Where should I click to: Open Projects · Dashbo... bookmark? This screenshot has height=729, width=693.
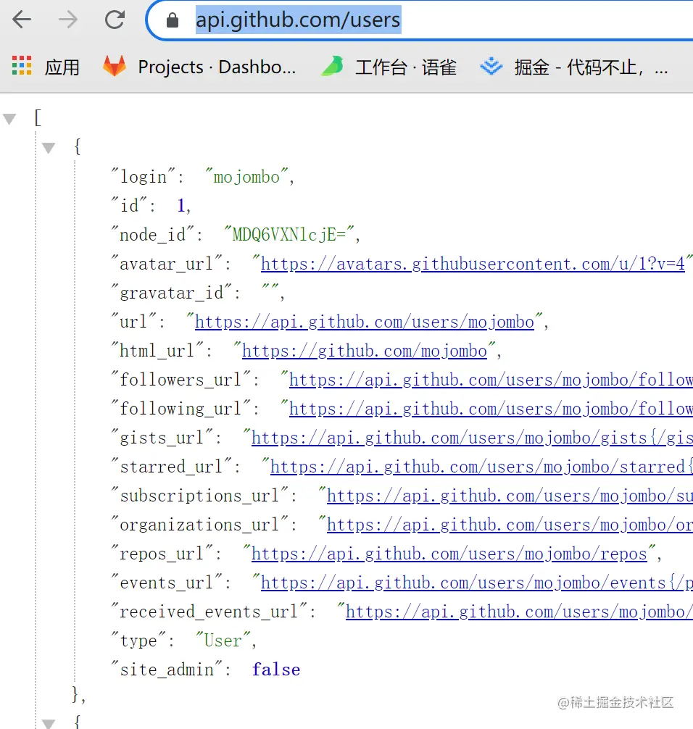click(x=217, y=67)
